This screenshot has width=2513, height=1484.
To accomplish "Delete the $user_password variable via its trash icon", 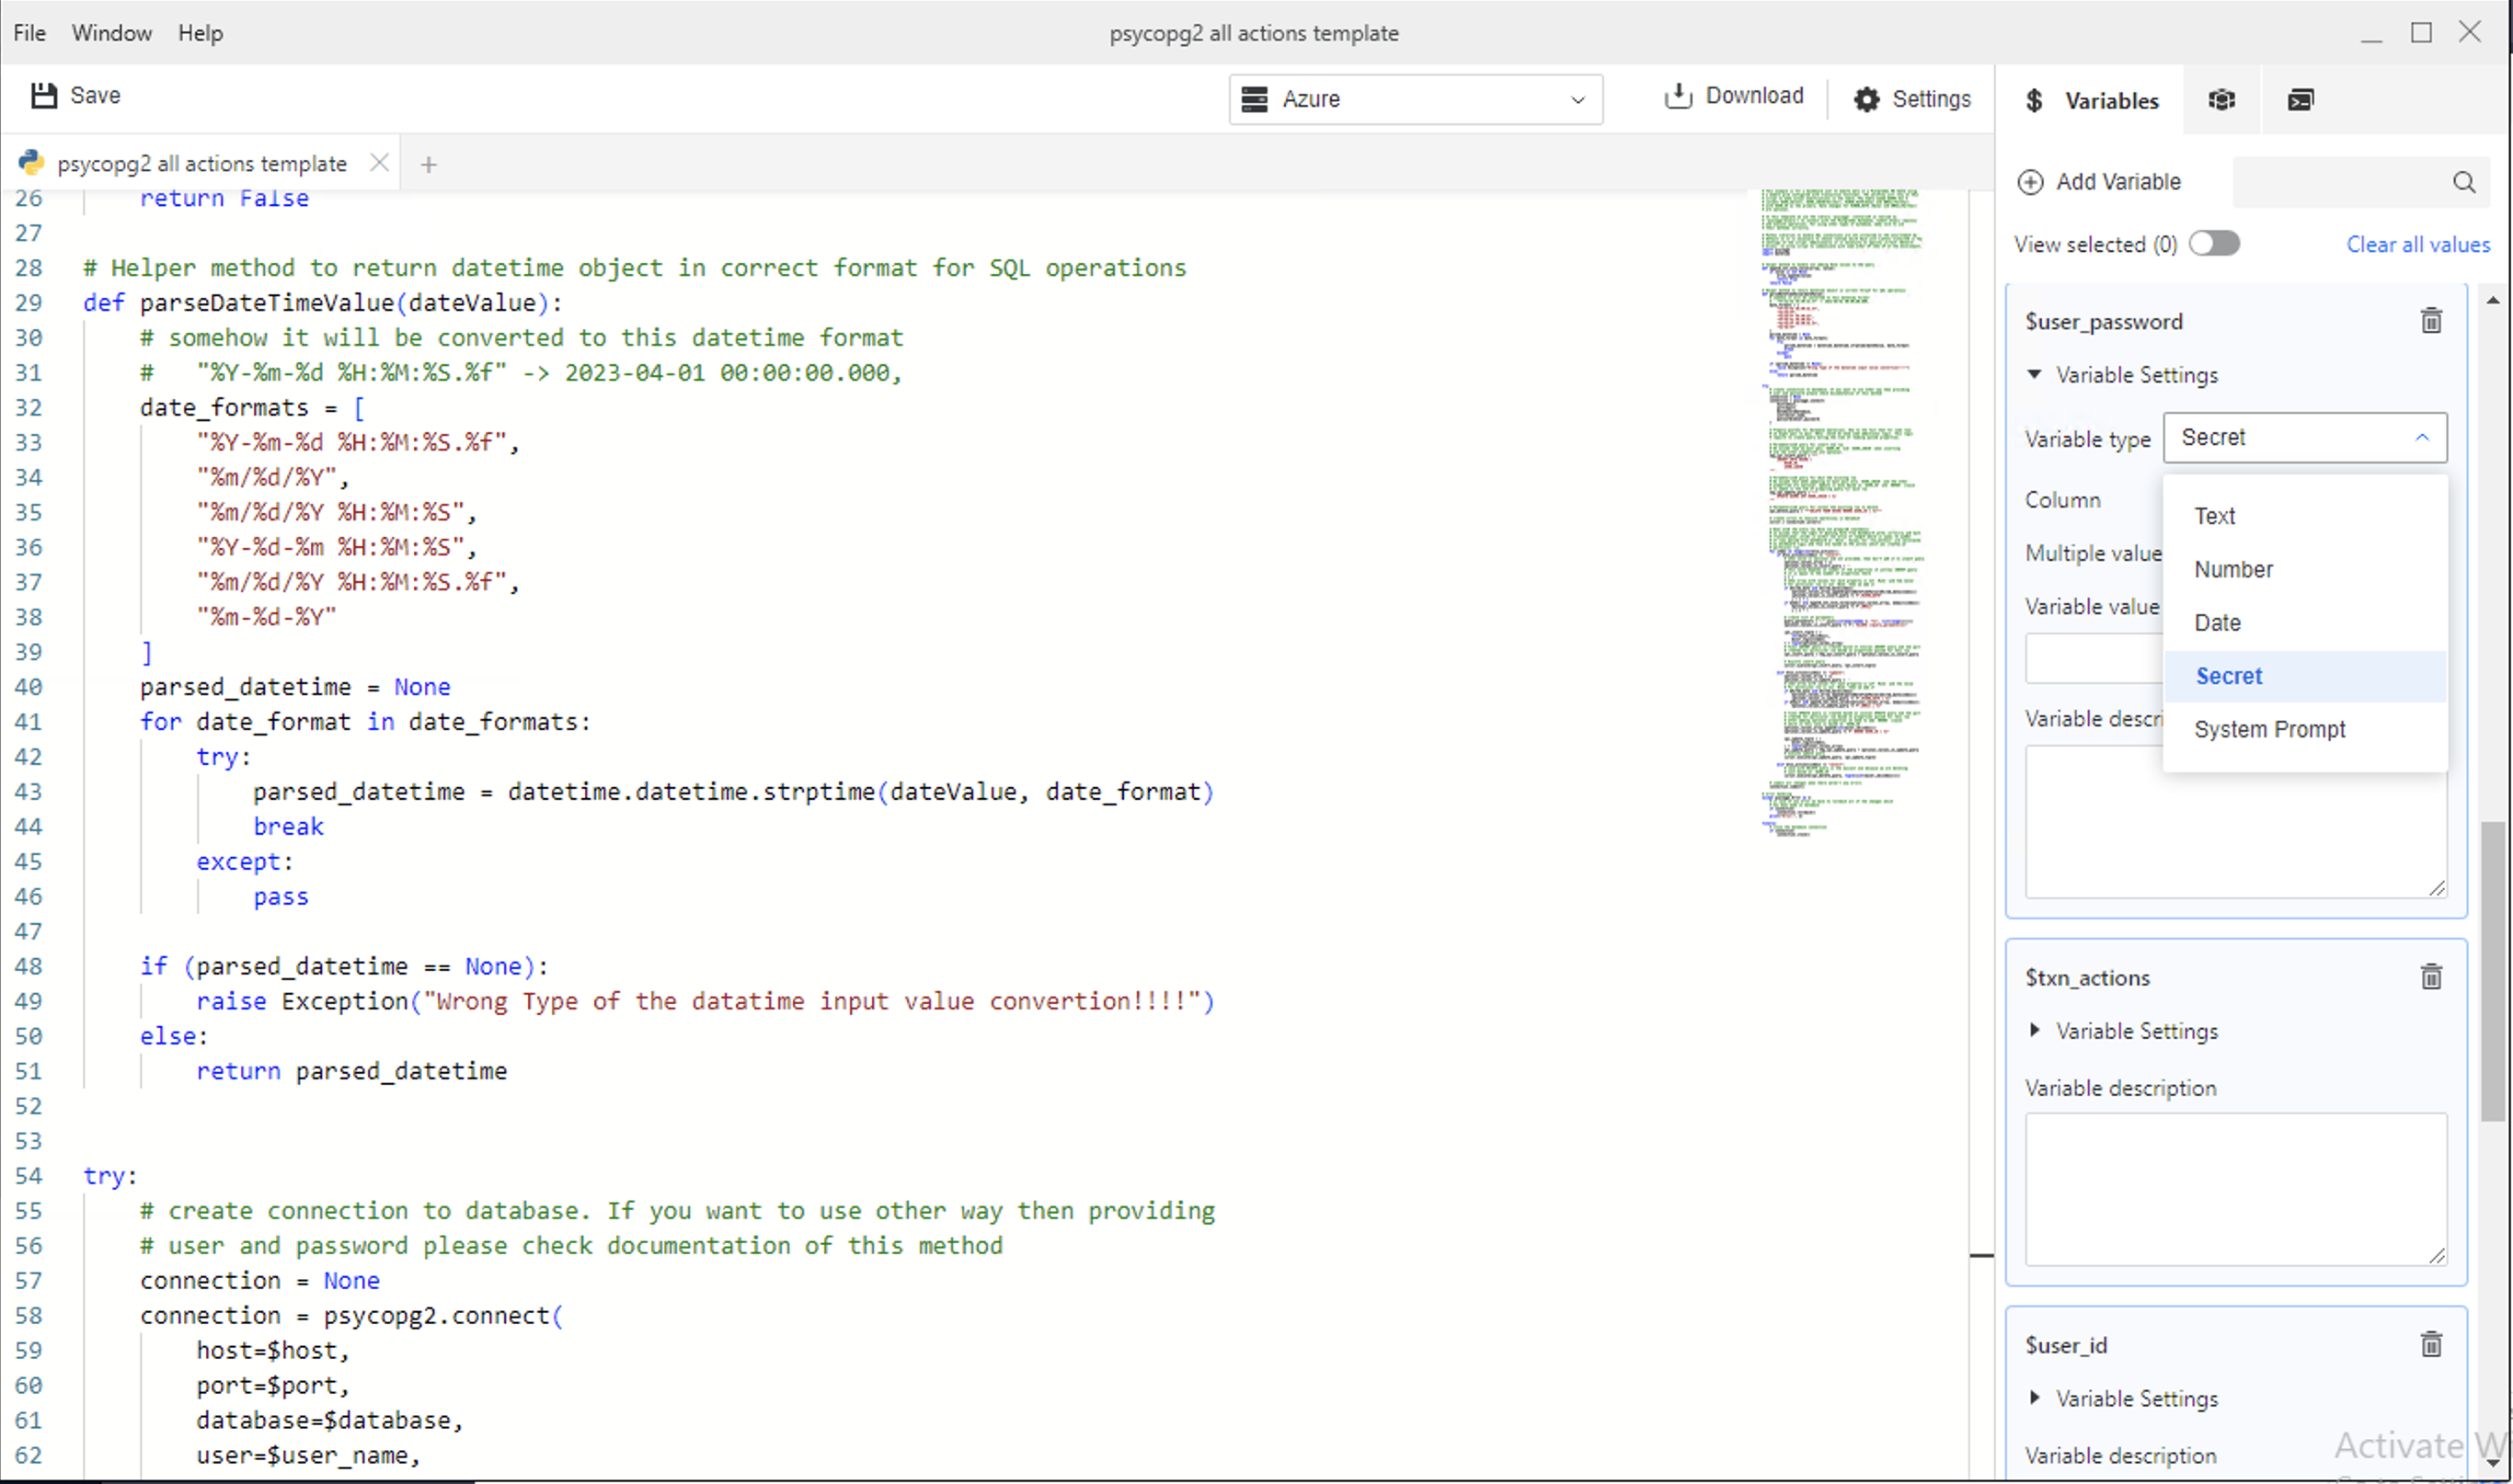I will coord(2431,321).
